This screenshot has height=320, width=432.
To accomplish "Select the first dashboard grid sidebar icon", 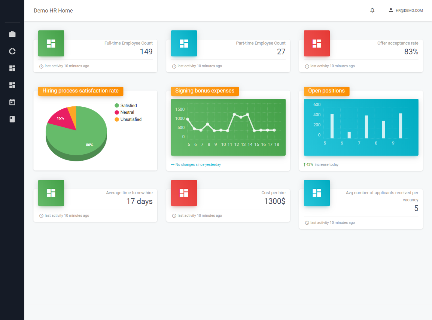I will coord(12,68).
